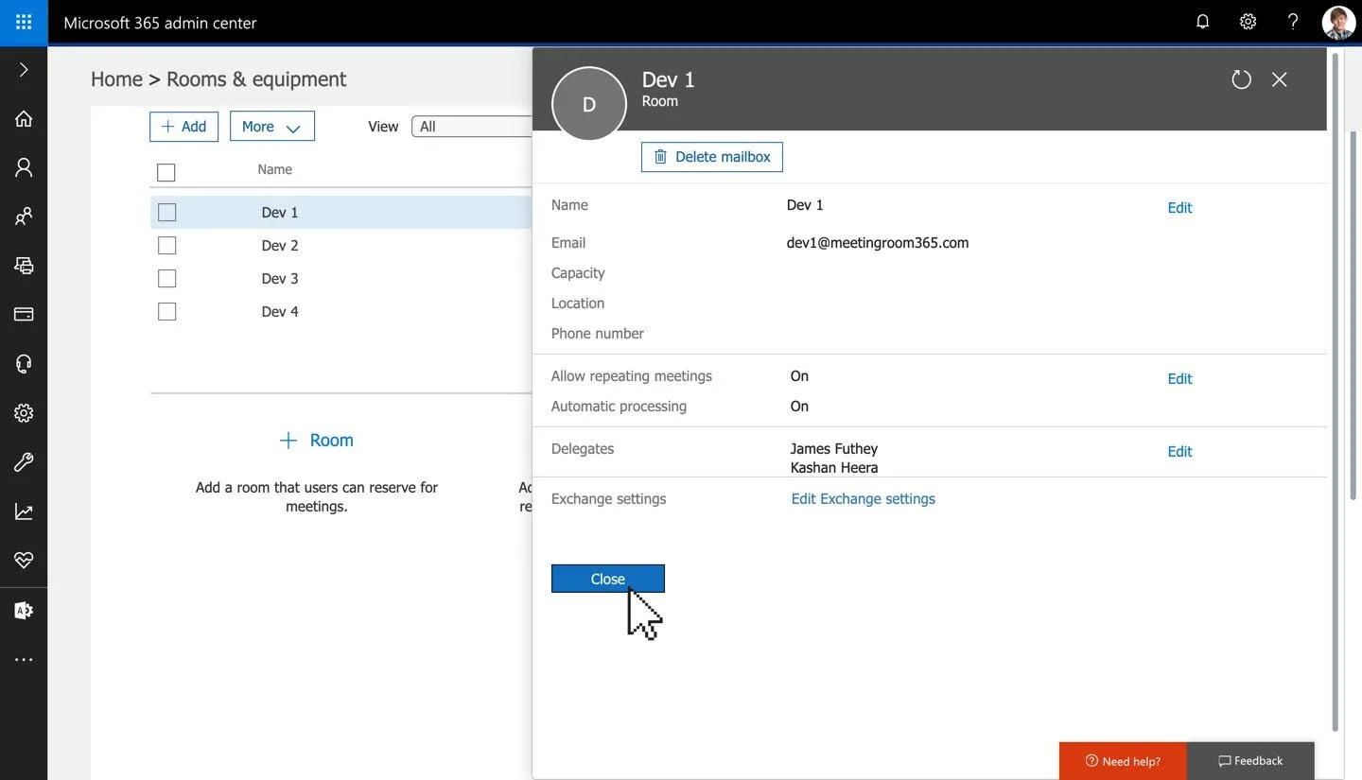Open Health heart icon in the sidebar
This screenshot has height=780, width=1362.
coord(24,561)
